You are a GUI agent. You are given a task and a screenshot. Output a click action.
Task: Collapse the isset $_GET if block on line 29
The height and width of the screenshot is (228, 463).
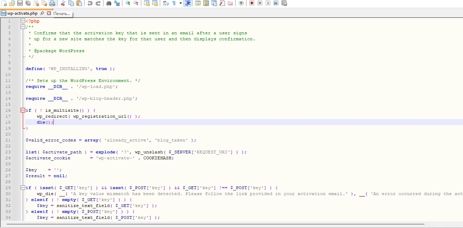pos(23,188)
